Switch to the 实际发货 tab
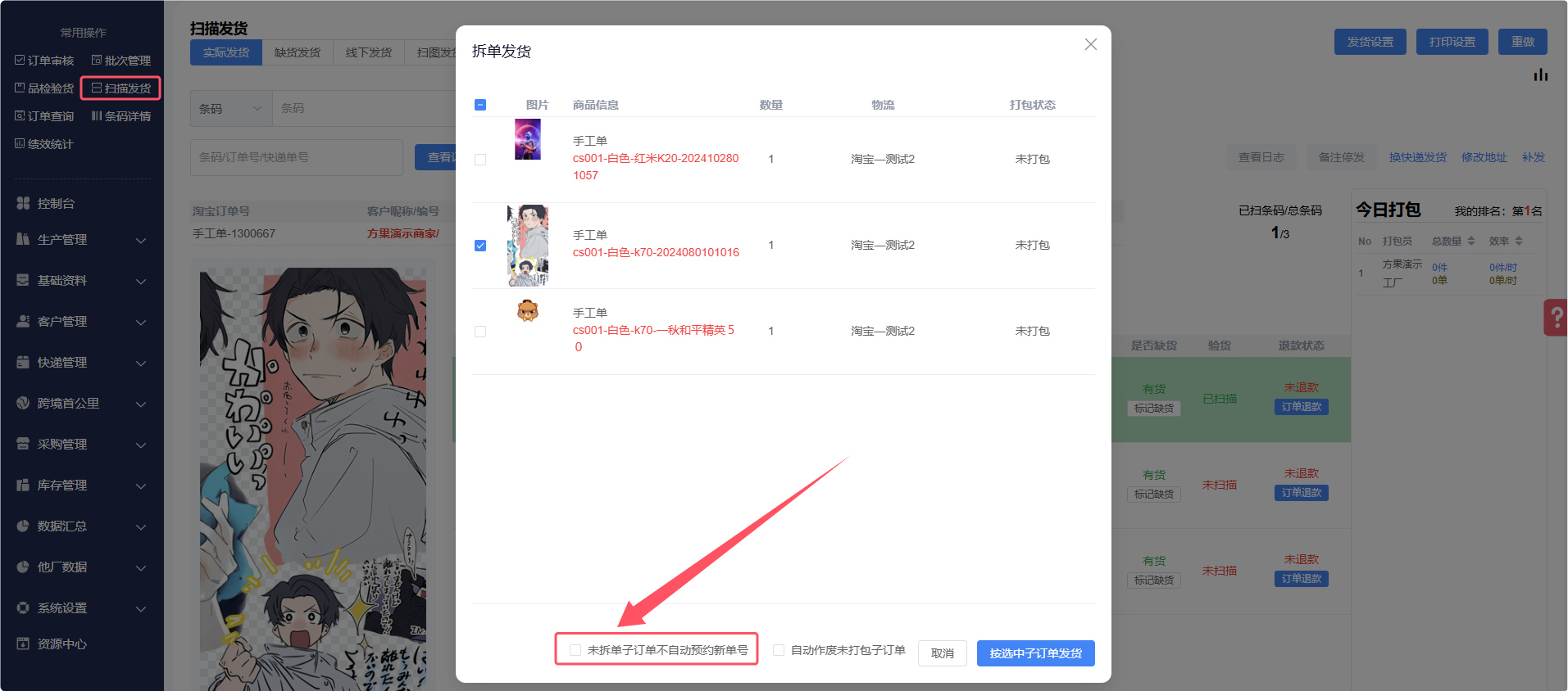Screen dimensions: 1568x691 pos(226,52)
